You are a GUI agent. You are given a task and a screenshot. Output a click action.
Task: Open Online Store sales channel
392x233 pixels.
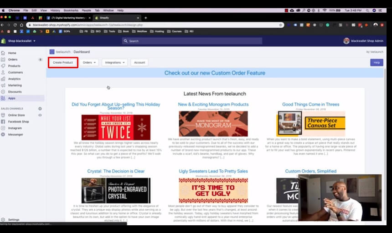16,115
